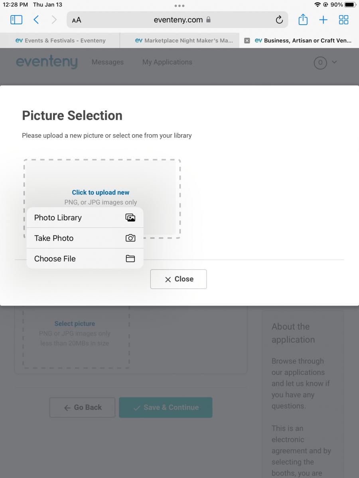Pick Choose File from the menu
359x478 pixels.
pos(85,259)
